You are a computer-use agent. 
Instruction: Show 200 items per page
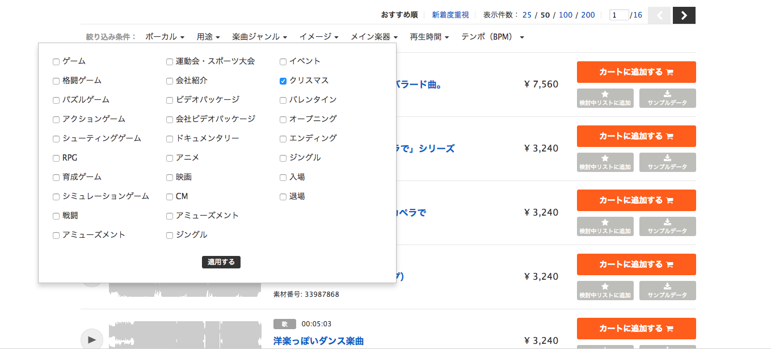tap(588, 15)
